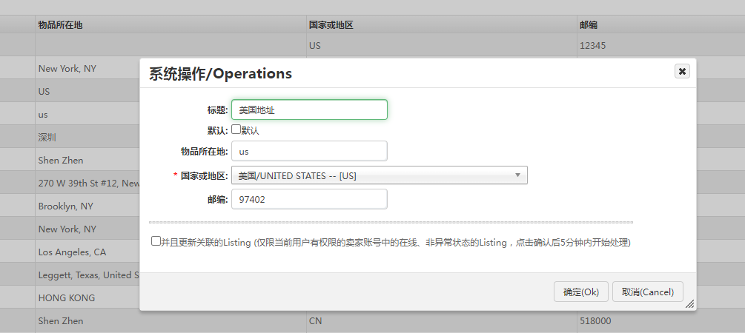This screenshot has height=333, width=745.
Task: Tick the 并且更新关联的Listing checkbox
Action: click(156, 241)
